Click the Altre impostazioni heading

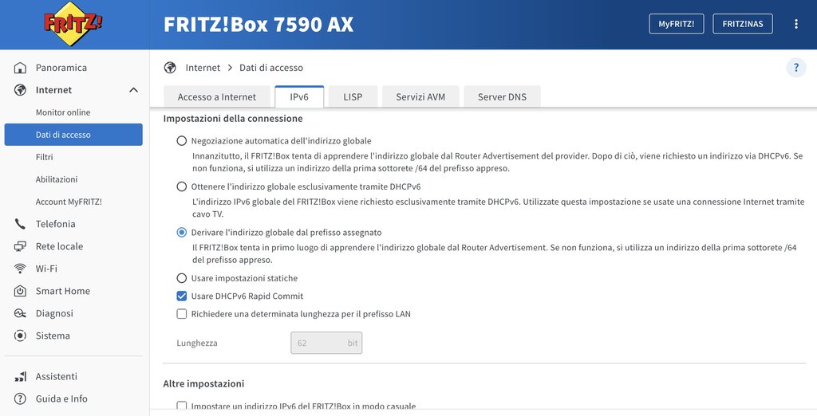[203, 383]
